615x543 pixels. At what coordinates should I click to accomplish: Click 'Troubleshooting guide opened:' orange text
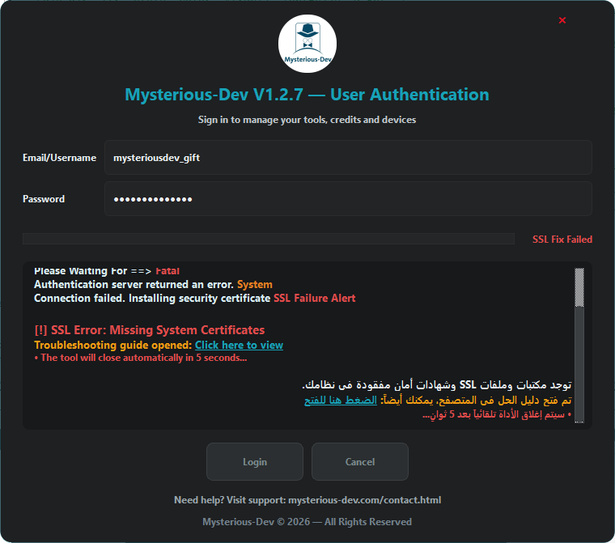pos(113,345)
